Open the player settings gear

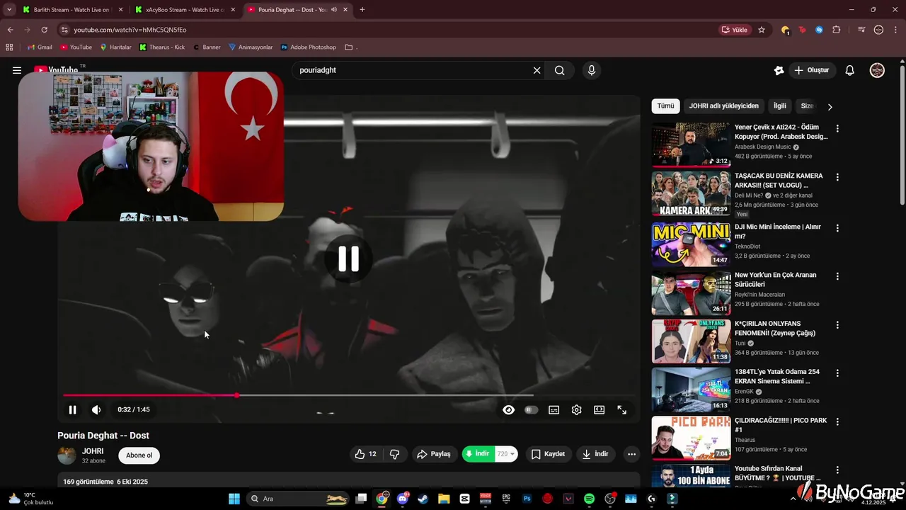576,409
